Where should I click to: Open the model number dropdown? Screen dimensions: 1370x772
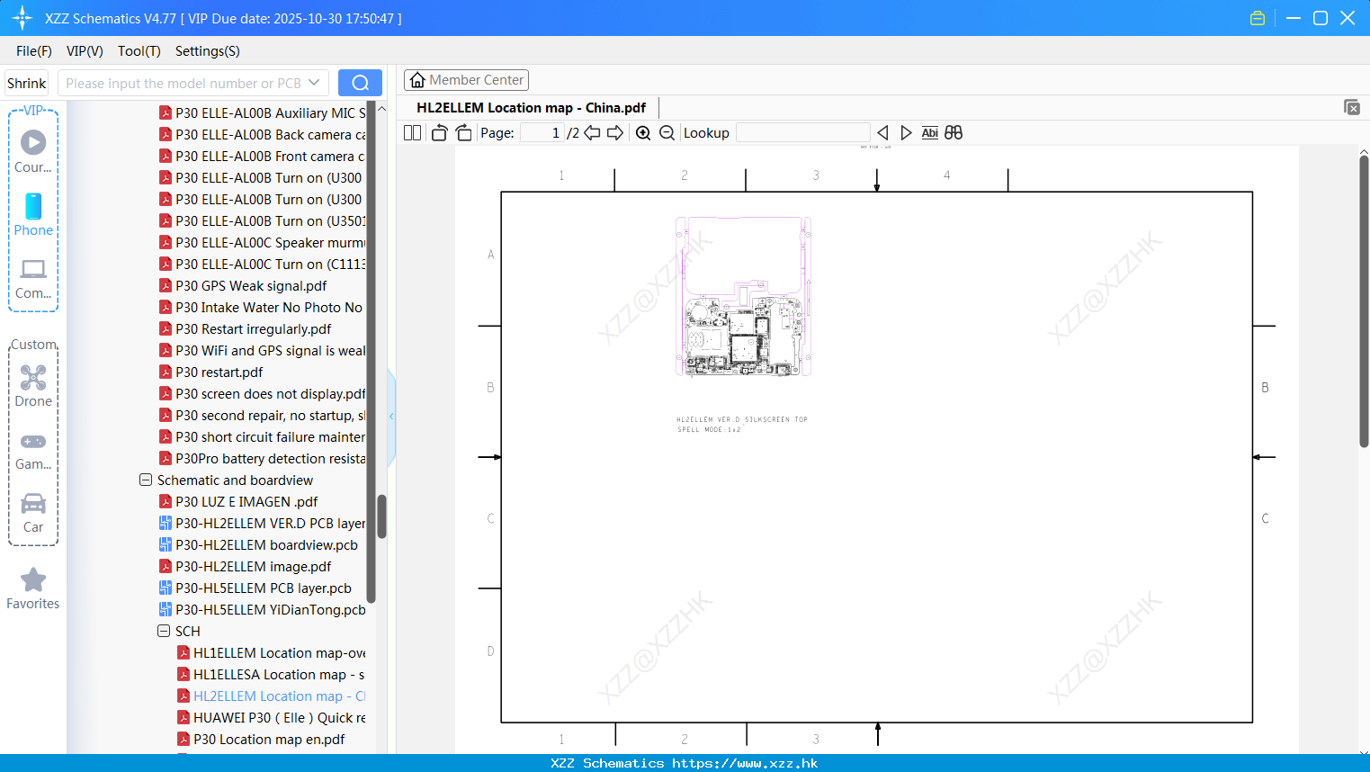click(x=314, y=83)
